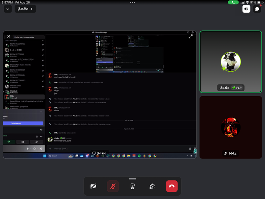
Task: Open FLOW RECORDS 1 group chat in stream
Action: (24, 71)
